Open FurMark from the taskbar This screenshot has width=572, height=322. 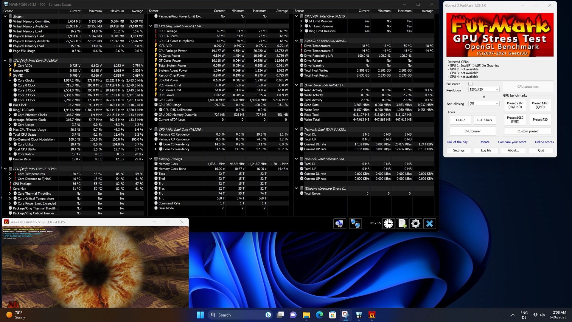click(x=372, y=315)
